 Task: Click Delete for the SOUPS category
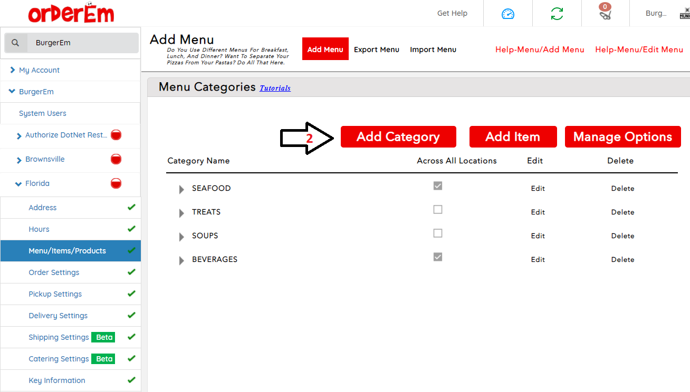[622, 236]
